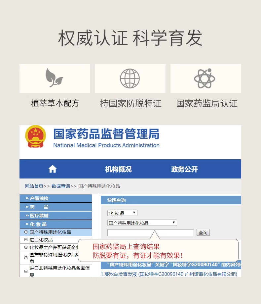Screen dimensions: 261x304
Task: Open the 机构概况 menu item
Action: point(118,169)
